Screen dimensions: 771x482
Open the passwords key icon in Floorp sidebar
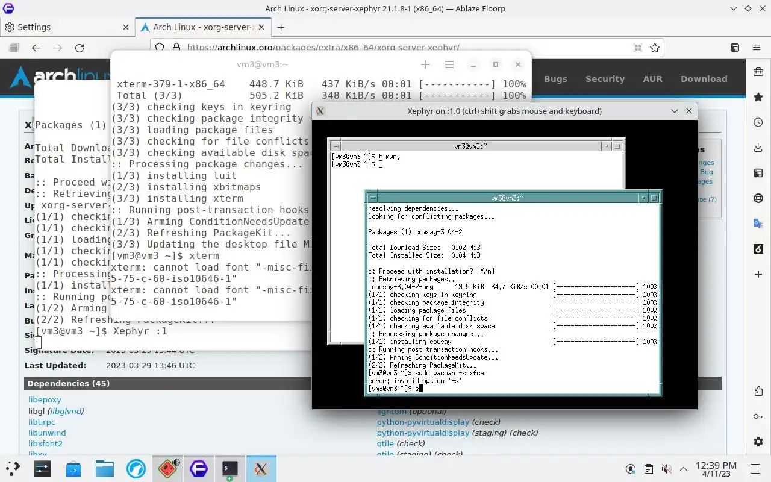[758, 416]
